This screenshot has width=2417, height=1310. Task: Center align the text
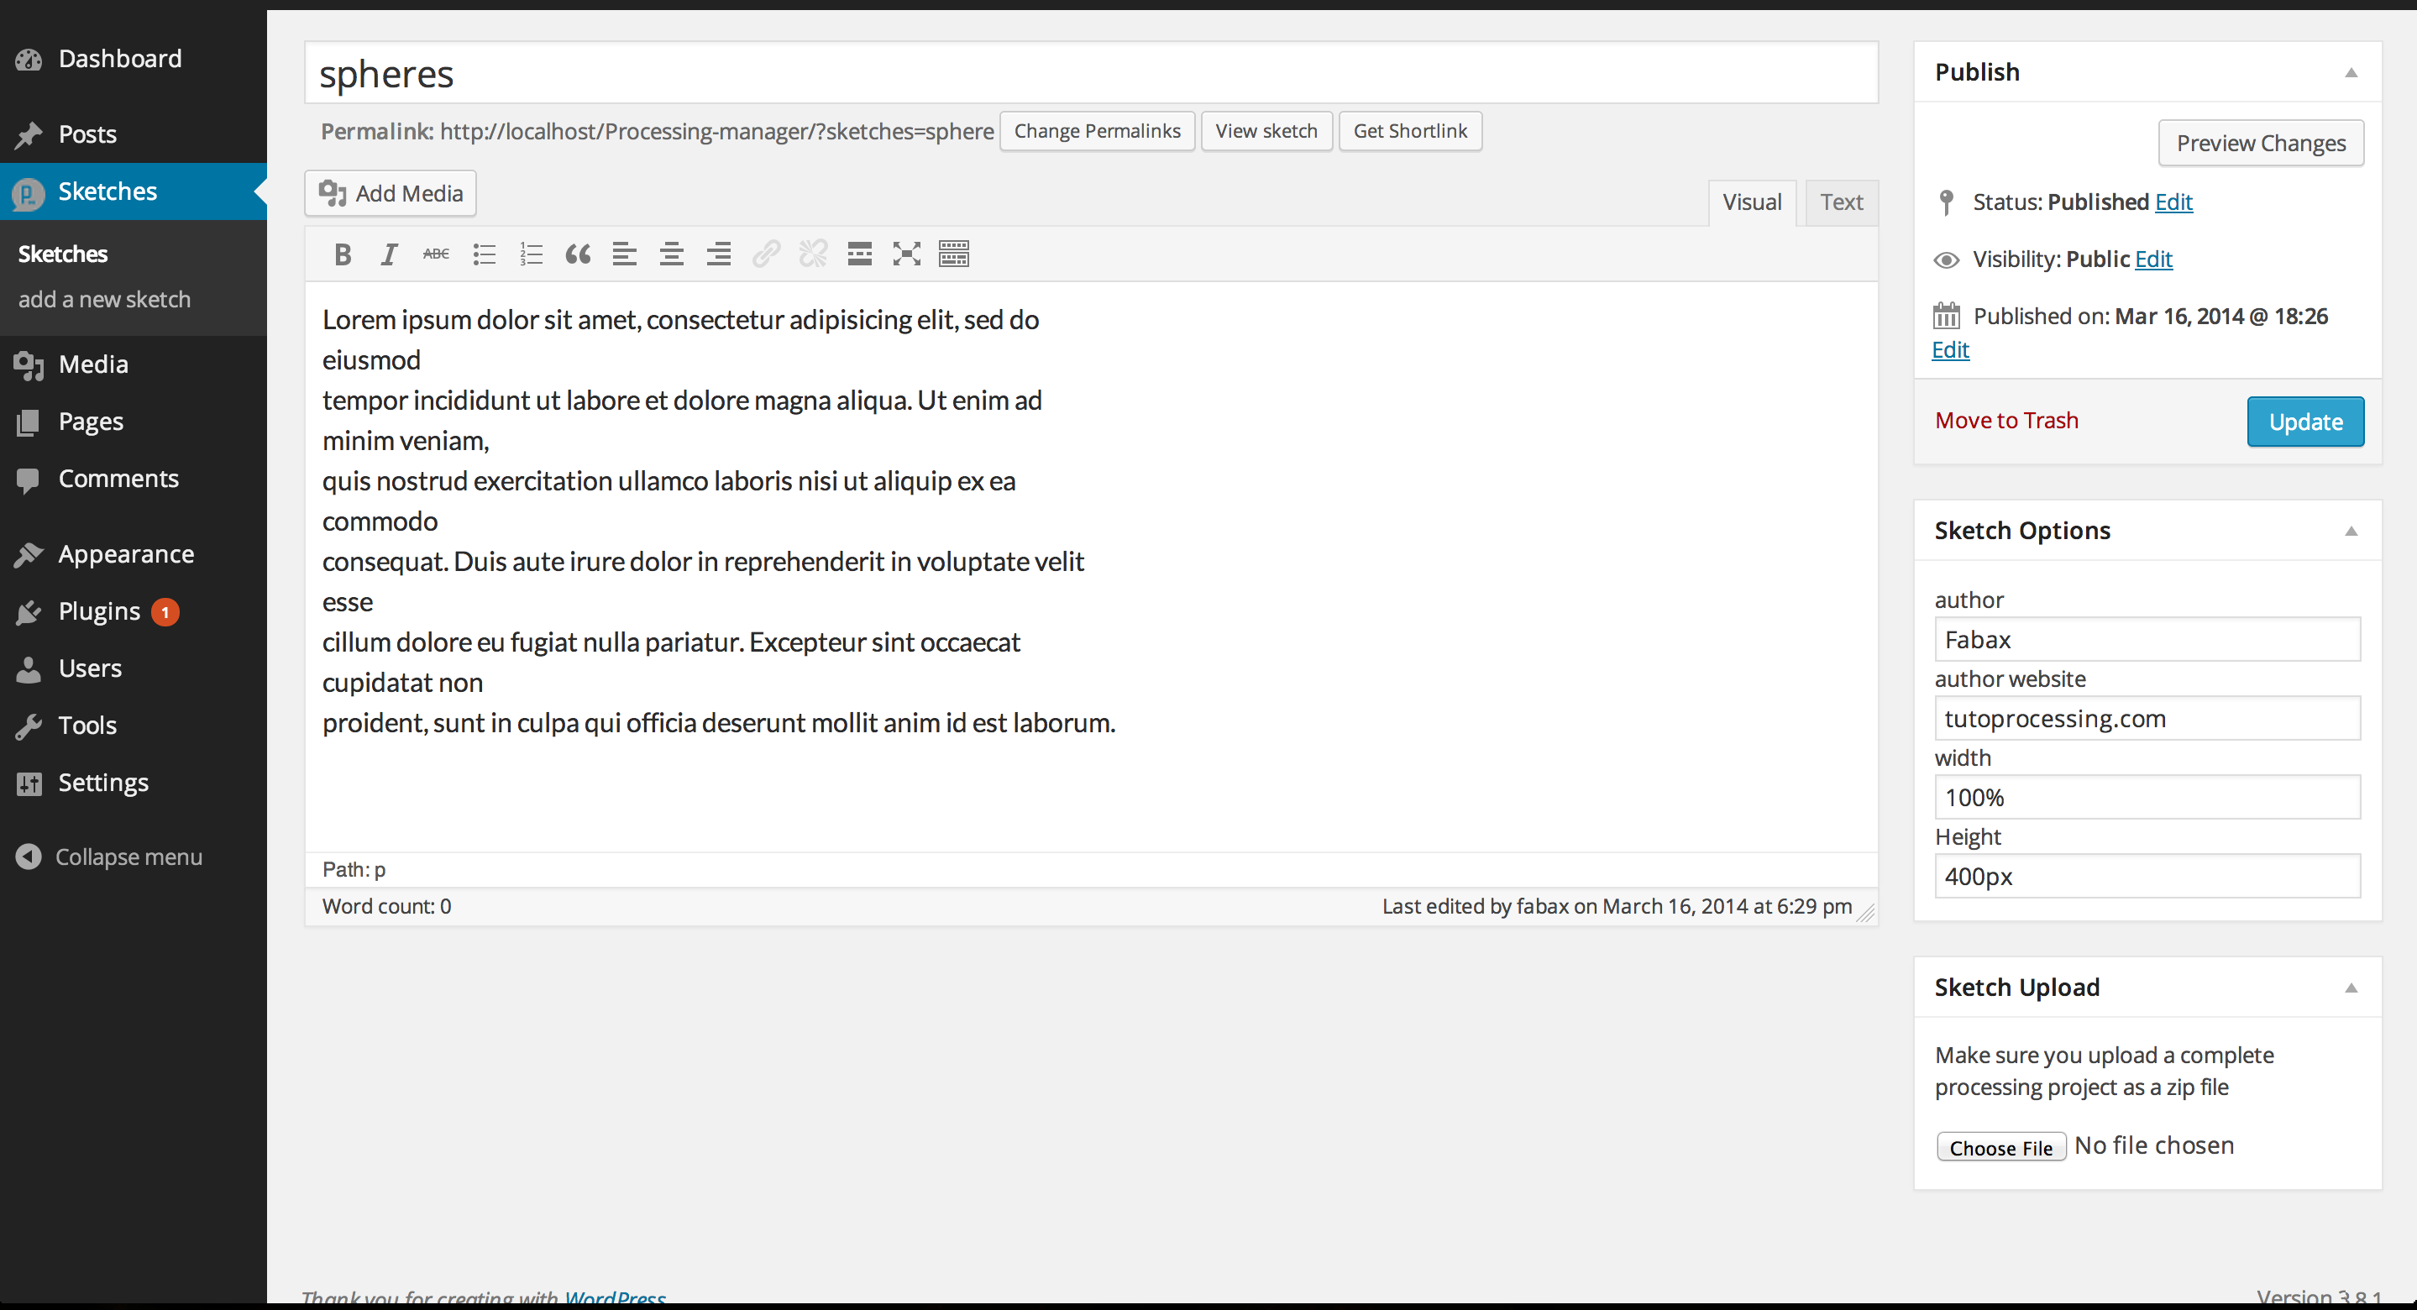[672, 254]
